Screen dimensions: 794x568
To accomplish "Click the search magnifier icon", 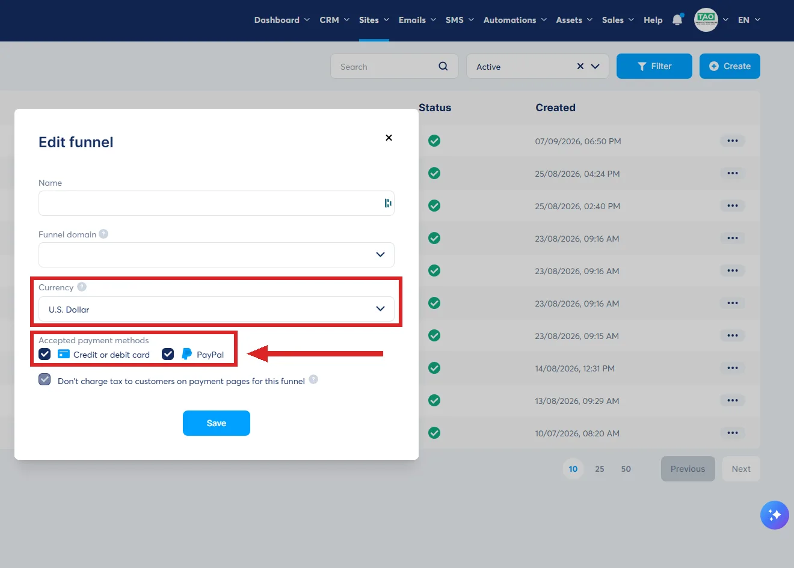I will 443,66.
